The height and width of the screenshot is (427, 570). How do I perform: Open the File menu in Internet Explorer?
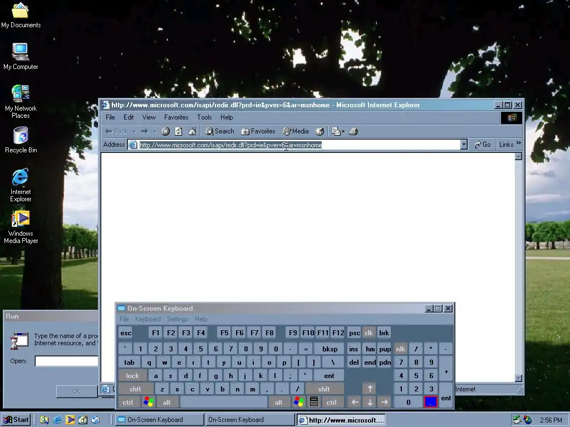coord(110,117)
